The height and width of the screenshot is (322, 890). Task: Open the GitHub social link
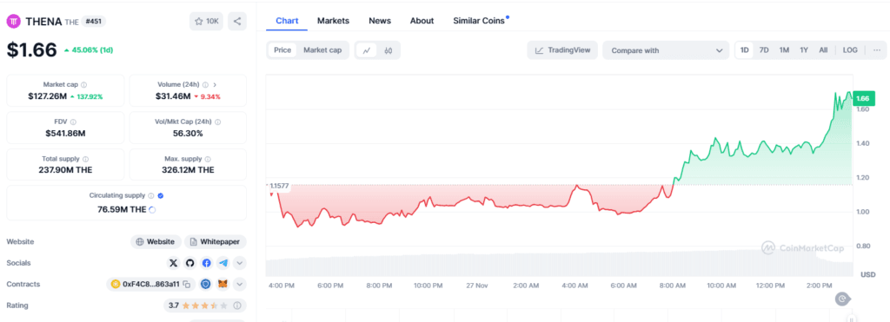(x=190, y=263)
